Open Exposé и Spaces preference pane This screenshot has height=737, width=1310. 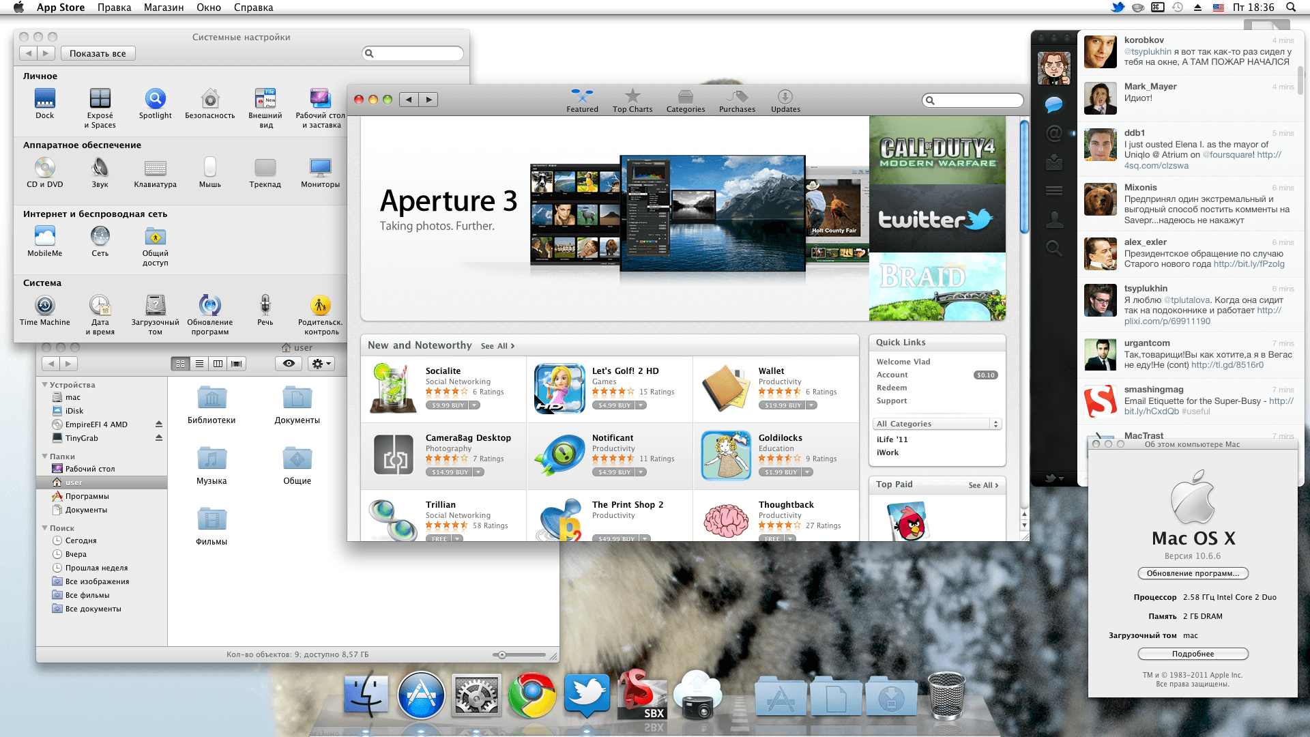point(100,108)
